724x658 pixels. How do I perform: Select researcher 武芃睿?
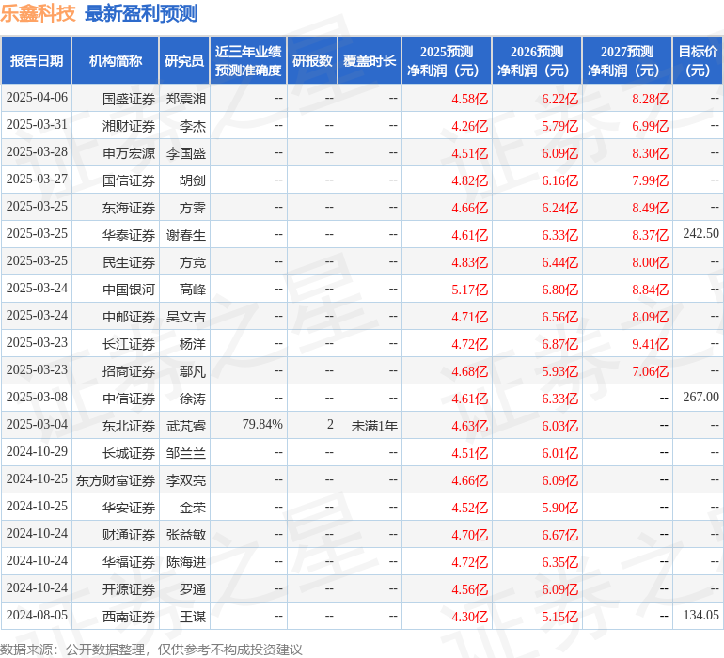click(x=186, y=426)
